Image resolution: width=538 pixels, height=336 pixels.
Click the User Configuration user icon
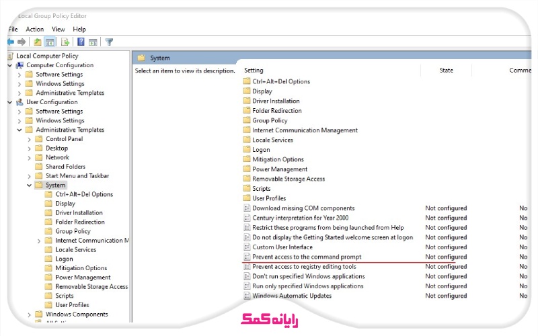(20, 102)
